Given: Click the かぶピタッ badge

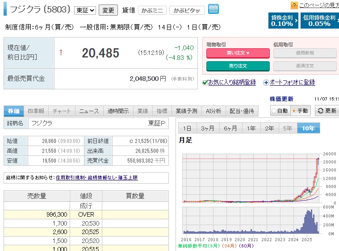Looking at the screenshot, I should (187, 10).
